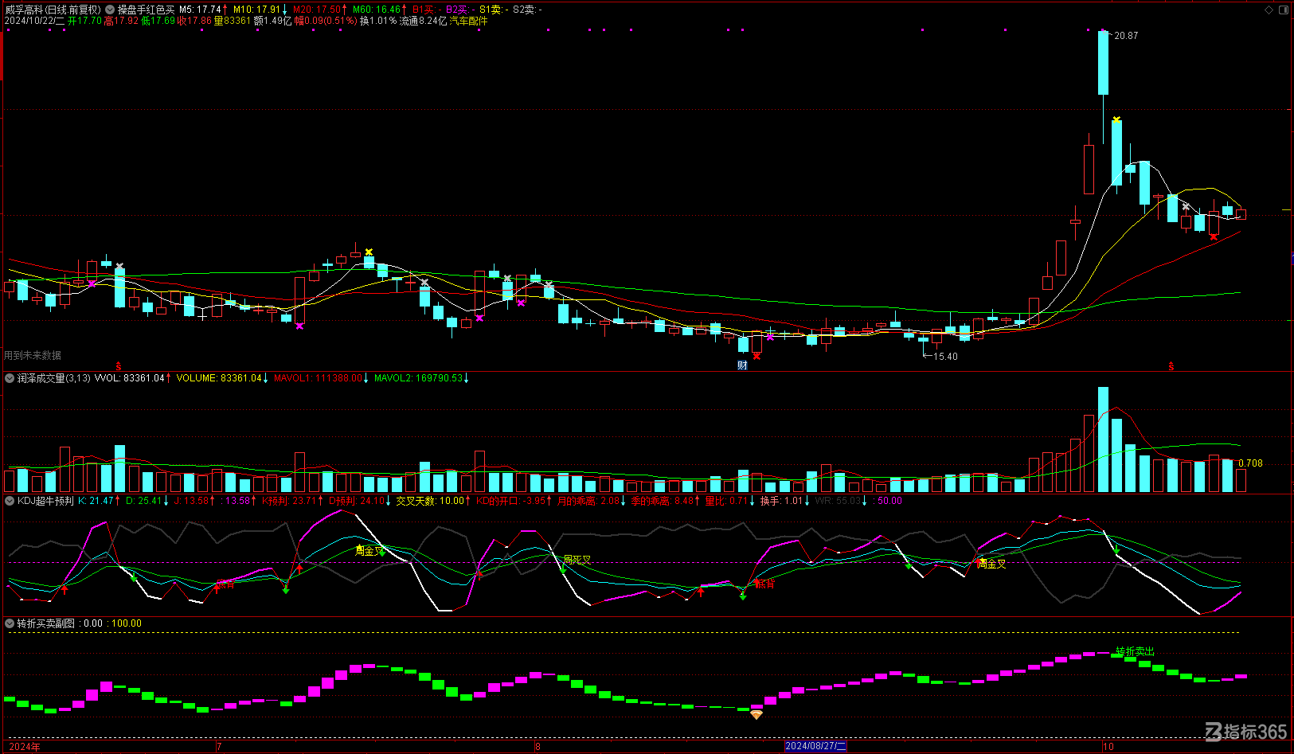Click the left red $ marker
The image size is (1294, 754).
tap(119, 366)
